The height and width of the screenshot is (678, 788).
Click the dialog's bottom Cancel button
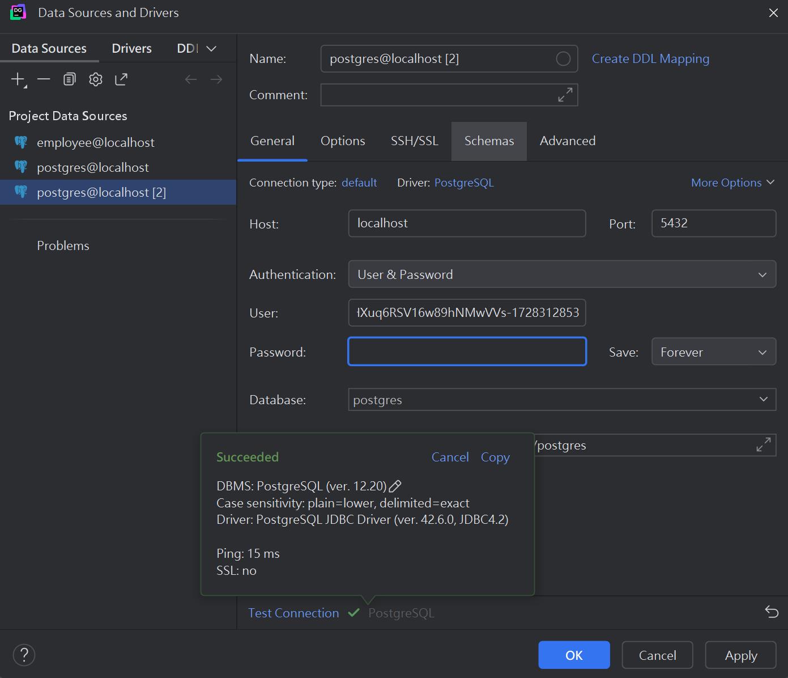click(x=657, y=655)
